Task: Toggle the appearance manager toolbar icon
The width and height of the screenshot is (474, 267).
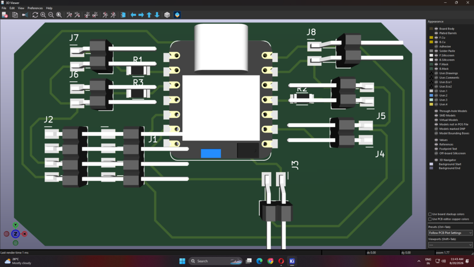Action: tap(177, 15)
